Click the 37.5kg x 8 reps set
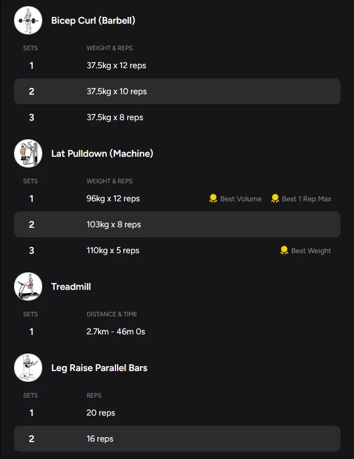Image resolution: width=354 pixels, height=459 pixels. [115, 117]
